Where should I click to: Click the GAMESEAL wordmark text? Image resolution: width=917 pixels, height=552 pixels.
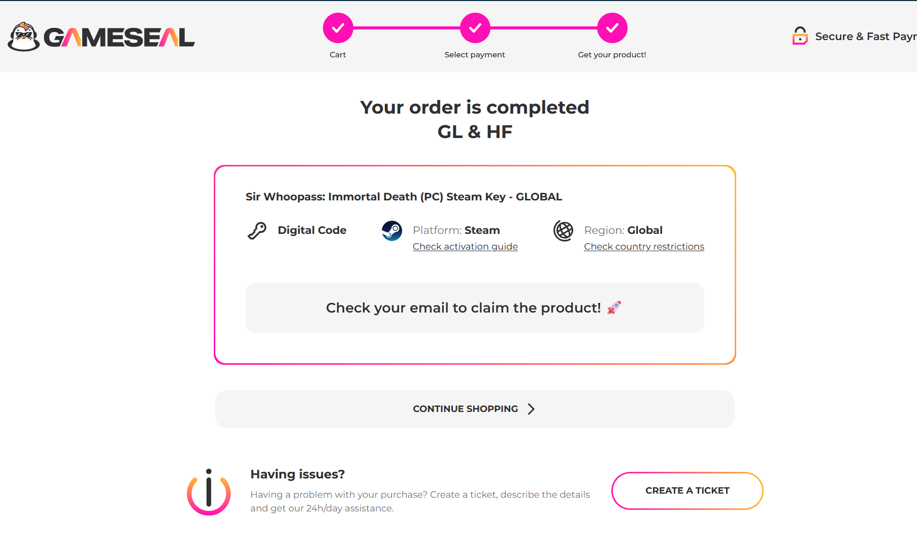119,38
